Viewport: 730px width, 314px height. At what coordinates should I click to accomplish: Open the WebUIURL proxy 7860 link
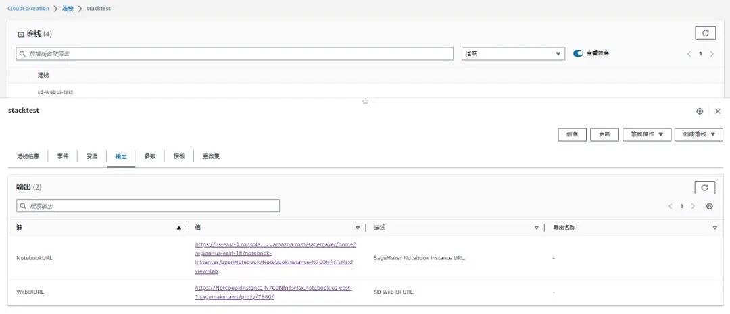click(x=273, y=292)
